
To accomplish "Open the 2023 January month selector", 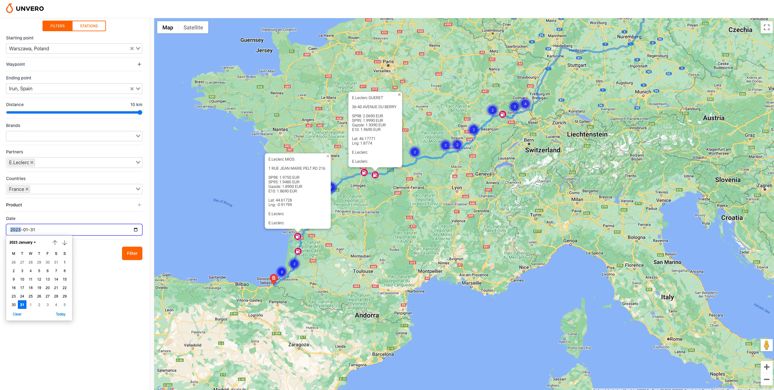I will [22, 242].
